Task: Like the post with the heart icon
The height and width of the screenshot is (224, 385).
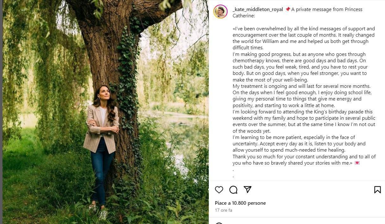Action: point(219,190)
